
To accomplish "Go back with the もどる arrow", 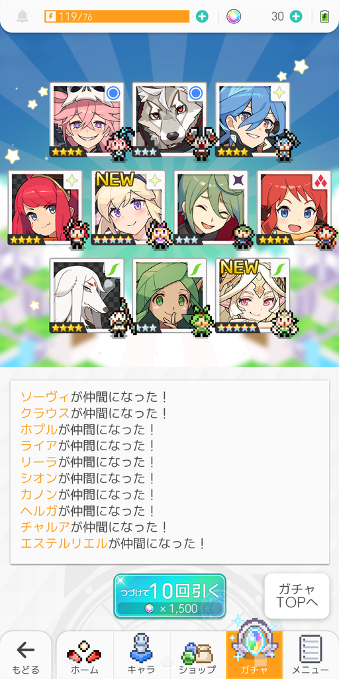I will pos(26,656).
